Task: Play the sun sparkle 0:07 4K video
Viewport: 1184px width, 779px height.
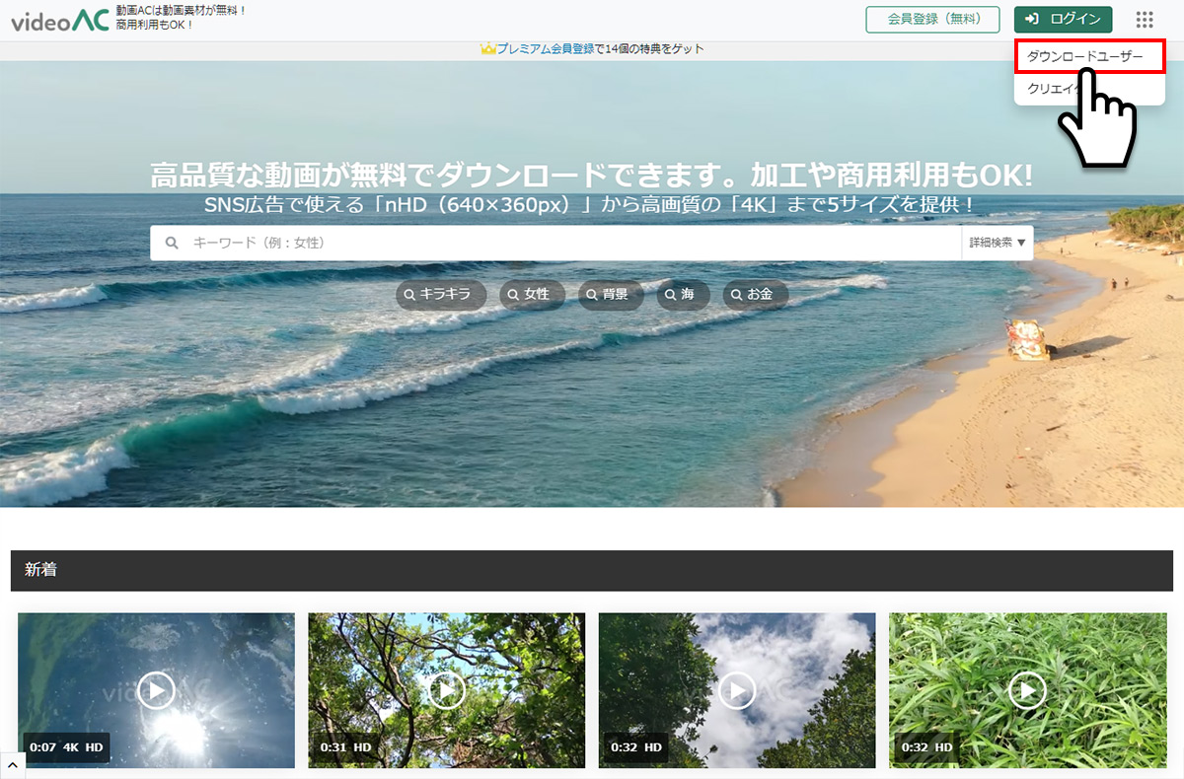Action: tap(156, 690)
